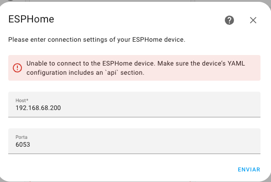
Task: Open the help question-mark icon
Action: coord(229,20)
